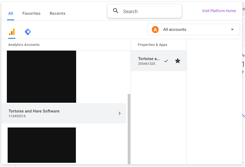Switch to the Tag Manager product icon
This screenshot has height=167, width=245.
pos(28,32)
